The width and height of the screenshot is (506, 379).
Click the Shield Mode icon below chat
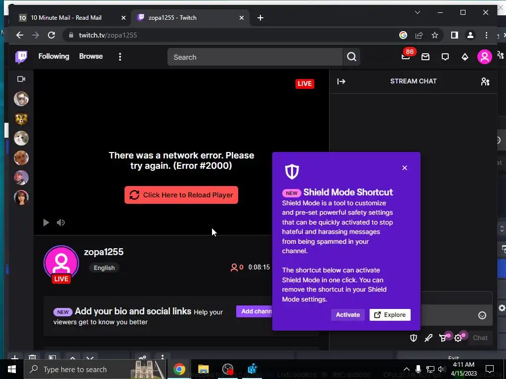(414, 338)
